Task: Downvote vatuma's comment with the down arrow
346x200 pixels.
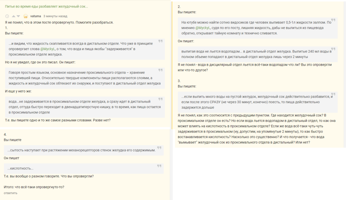Action: click(18, 16)
